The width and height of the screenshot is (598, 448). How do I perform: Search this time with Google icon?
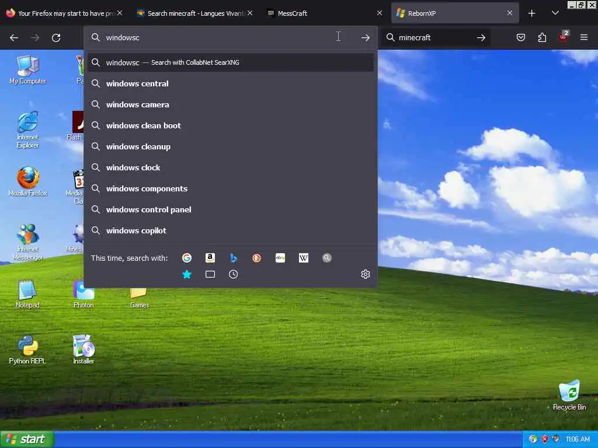coord(186,258)
